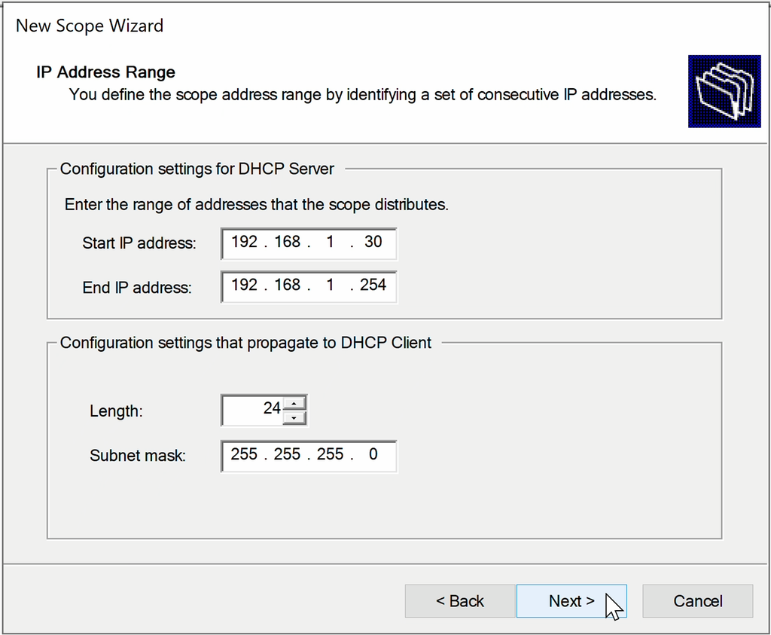Click the folders wizard icon
771x635 pixels.
(x=724, y=91)
